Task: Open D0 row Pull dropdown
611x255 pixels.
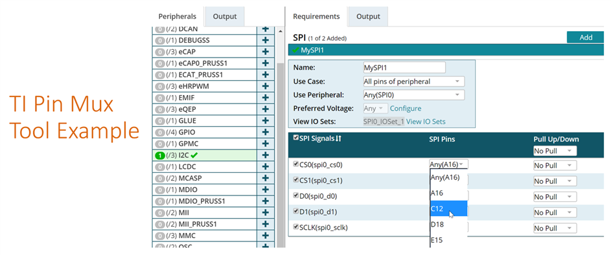Action: point(555,197)
